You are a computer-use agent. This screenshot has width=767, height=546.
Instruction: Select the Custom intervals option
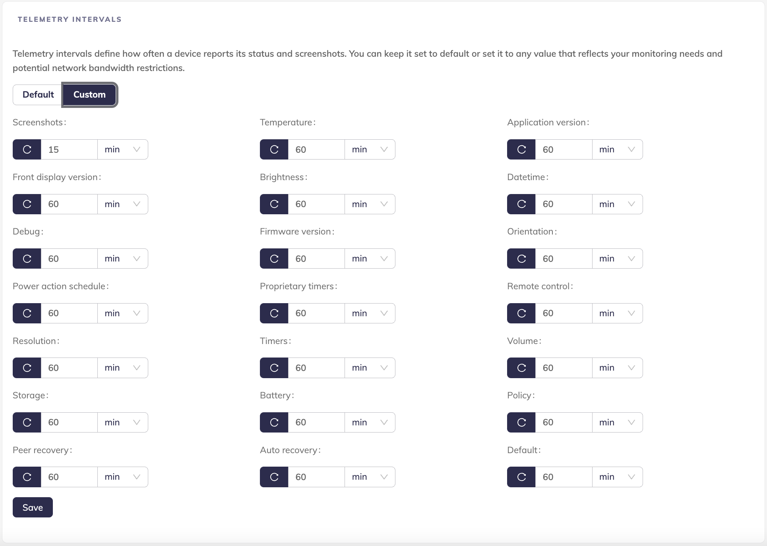[89, 94]
